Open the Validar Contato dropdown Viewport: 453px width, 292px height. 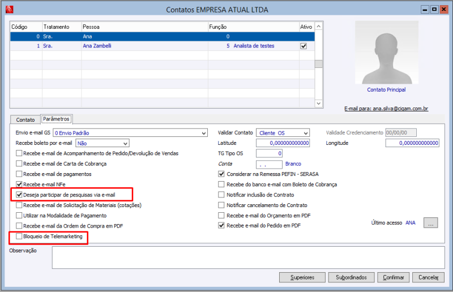tap(306, 133)
